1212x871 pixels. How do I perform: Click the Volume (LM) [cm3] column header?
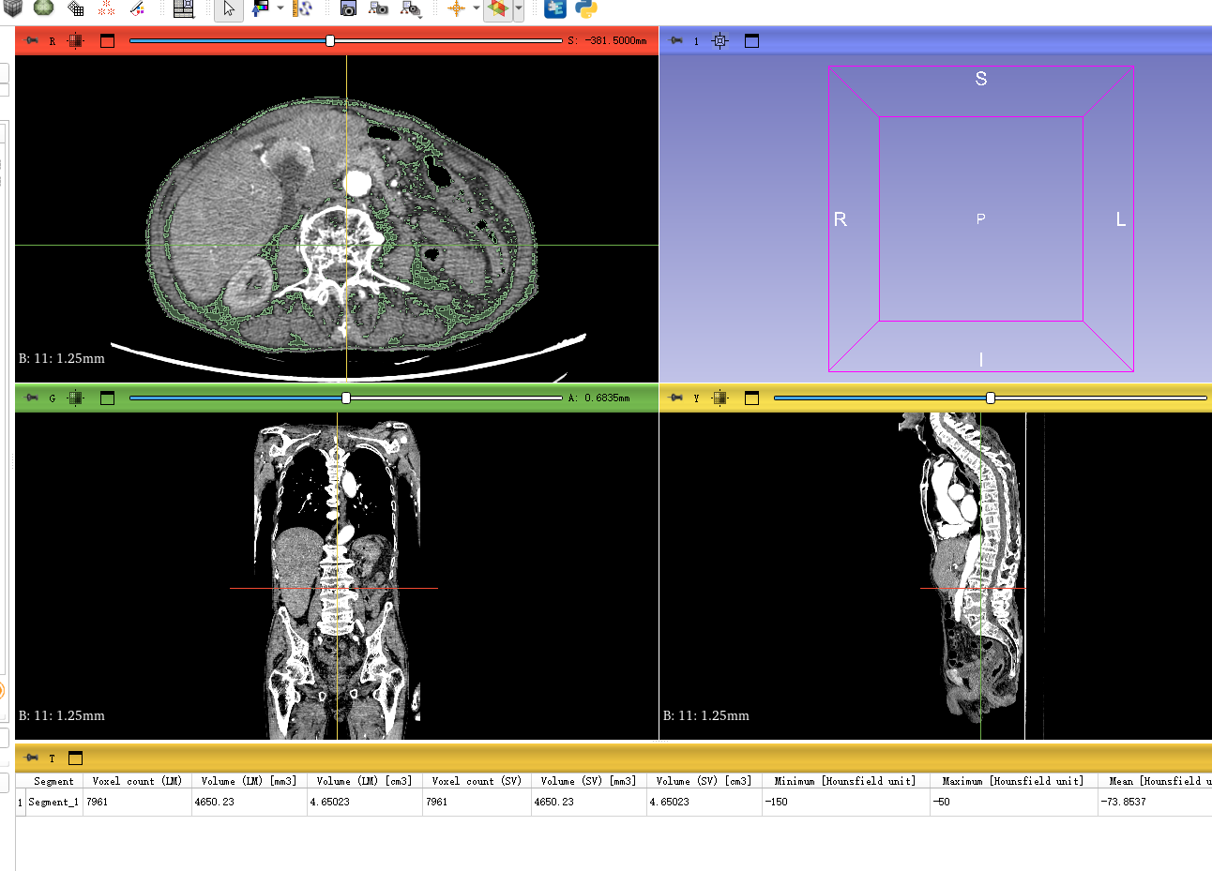pos(364,781)
